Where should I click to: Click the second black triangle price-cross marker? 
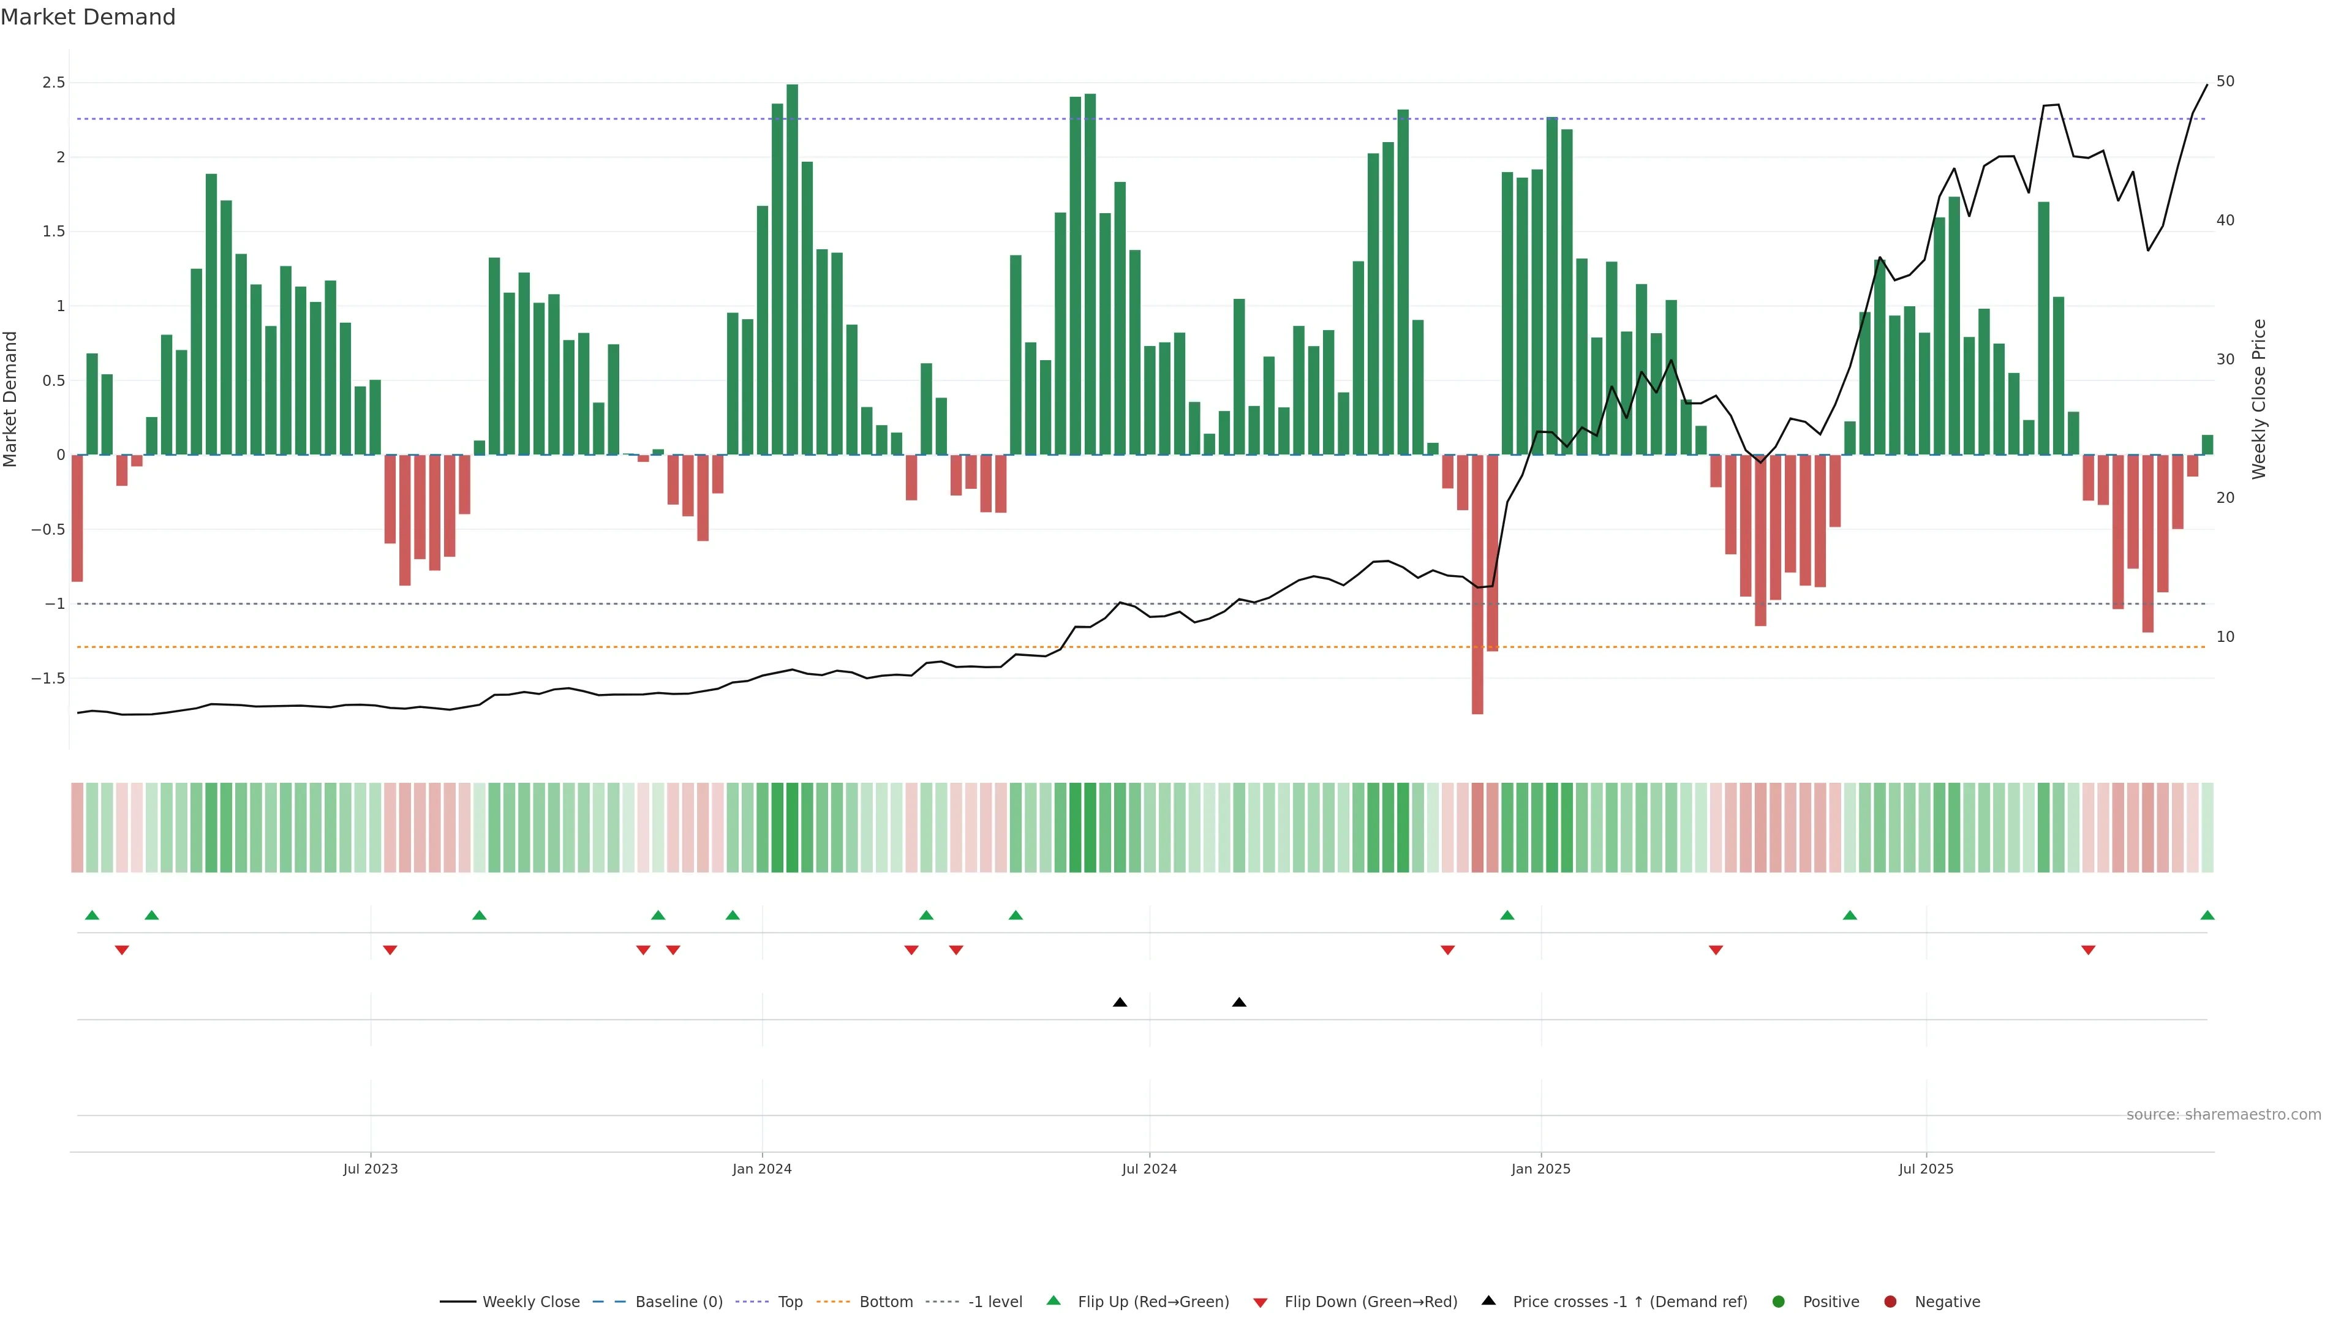coord(1239,1003)
